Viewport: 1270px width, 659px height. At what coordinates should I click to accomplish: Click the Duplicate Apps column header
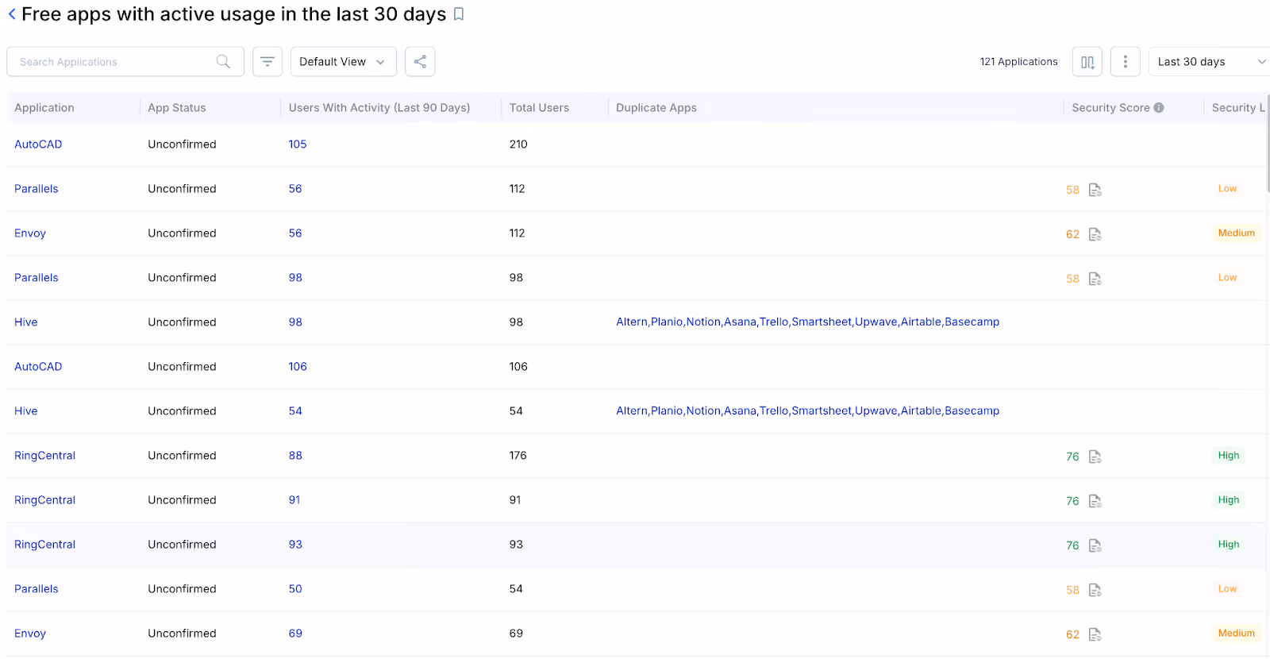[x=656, y=108]
